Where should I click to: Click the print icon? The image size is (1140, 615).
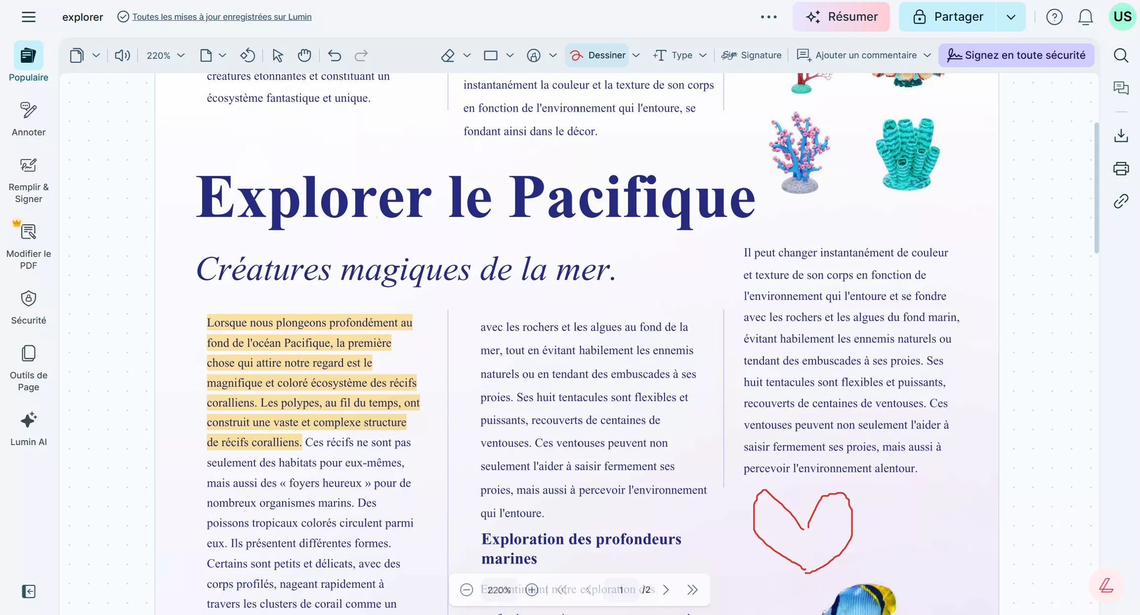pos(1121,168)
